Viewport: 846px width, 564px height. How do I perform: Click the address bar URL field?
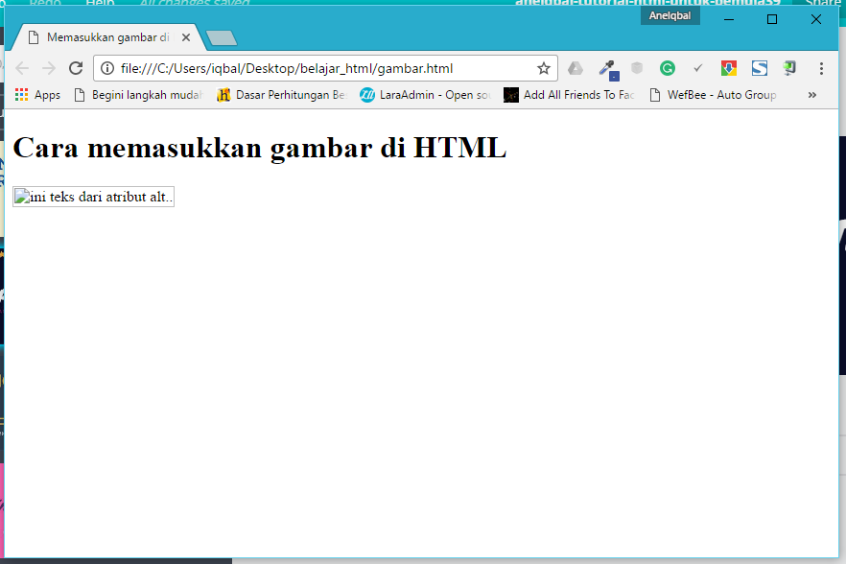(x=324, y=68)
